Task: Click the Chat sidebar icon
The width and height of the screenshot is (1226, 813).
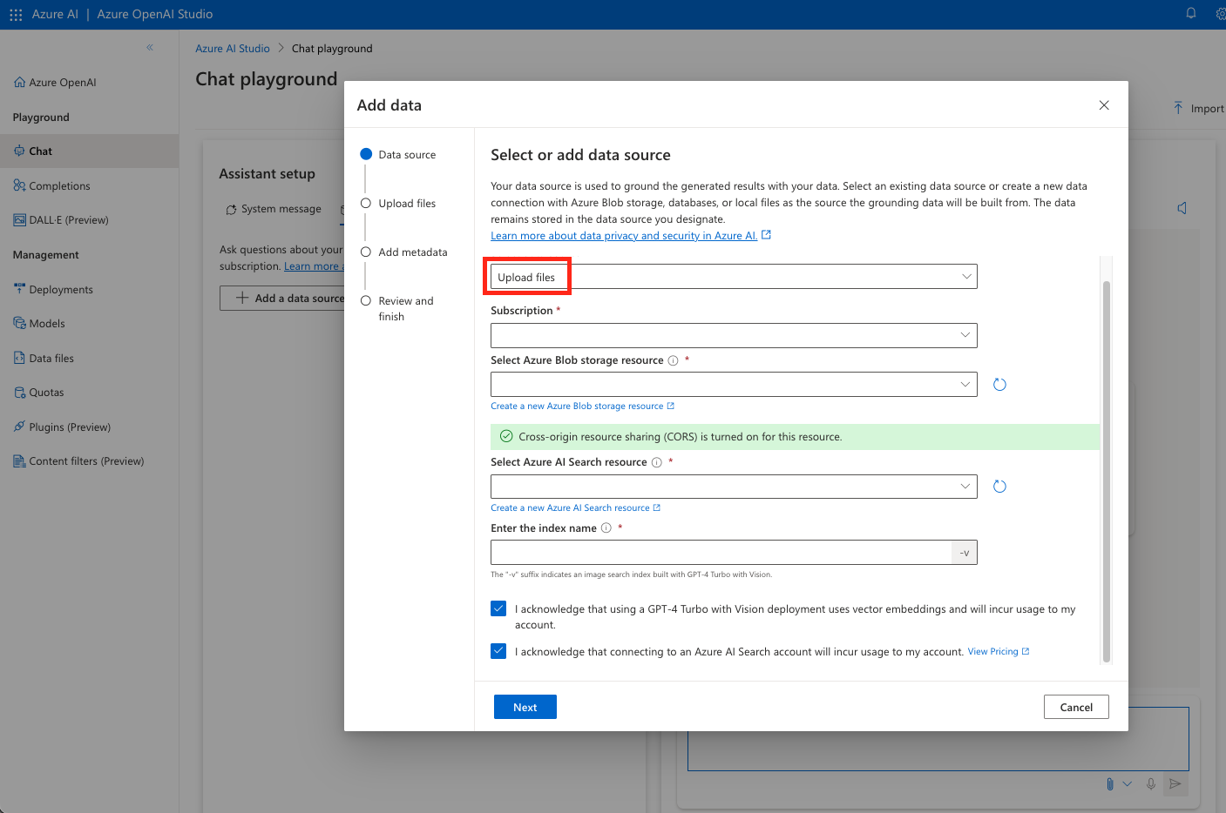Action: click(x=19, y=151)
